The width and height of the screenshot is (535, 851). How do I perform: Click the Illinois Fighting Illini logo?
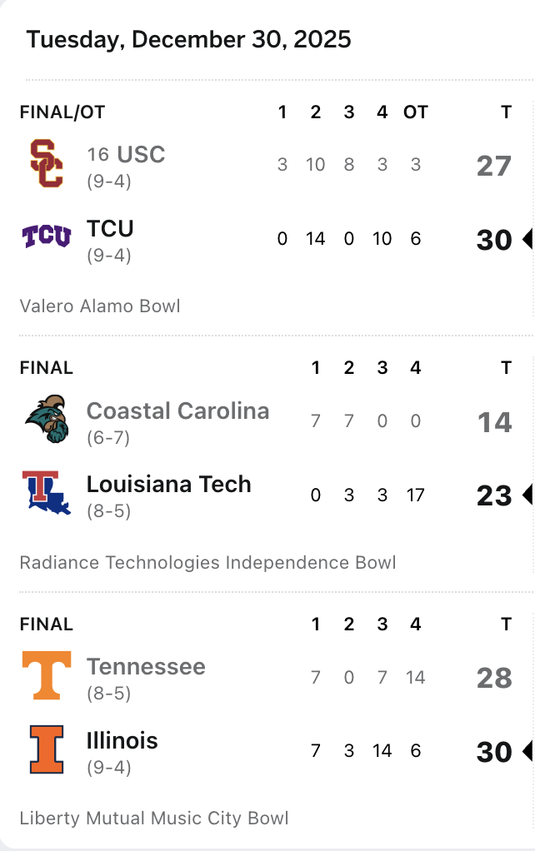tap(46, 749)
